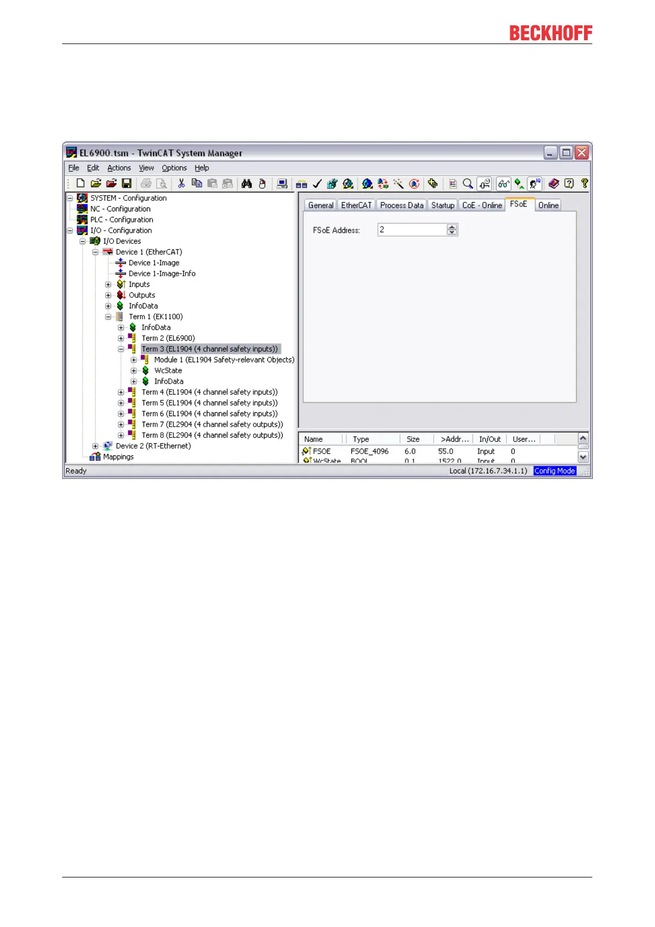Click the Show Online Data glasses icon

click(x=503, y=183)
